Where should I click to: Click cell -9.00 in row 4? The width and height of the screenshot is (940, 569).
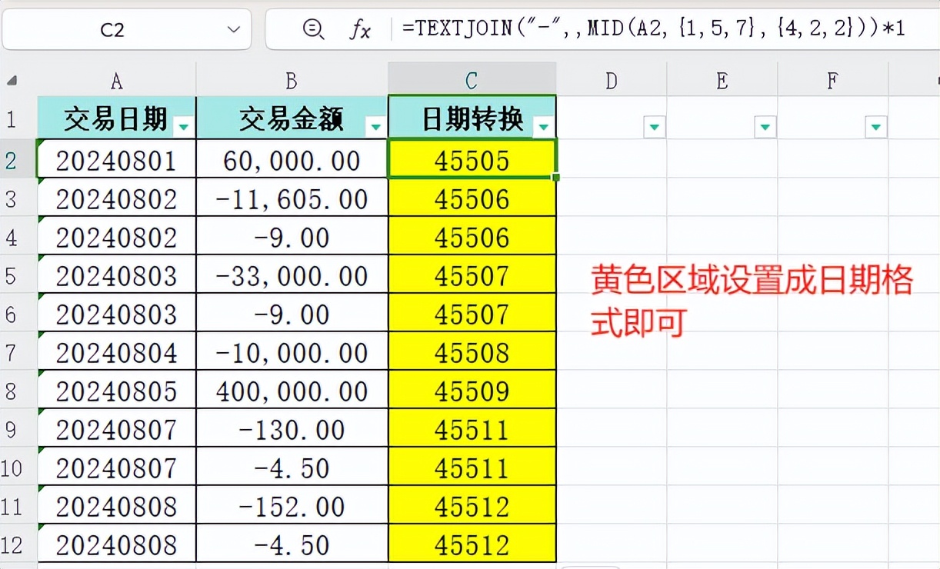click(x=292, y=236)
